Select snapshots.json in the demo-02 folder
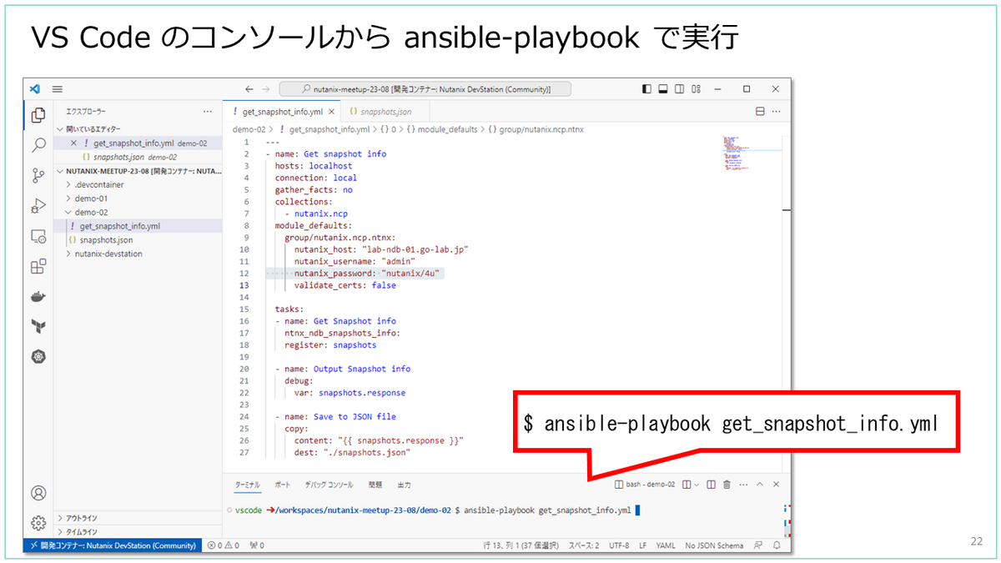 [x=138, y=239]
